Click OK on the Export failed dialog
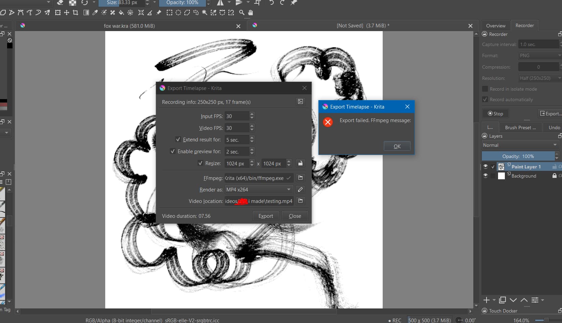The height and width of the screenshot is (323, 562). coord(397,146)
